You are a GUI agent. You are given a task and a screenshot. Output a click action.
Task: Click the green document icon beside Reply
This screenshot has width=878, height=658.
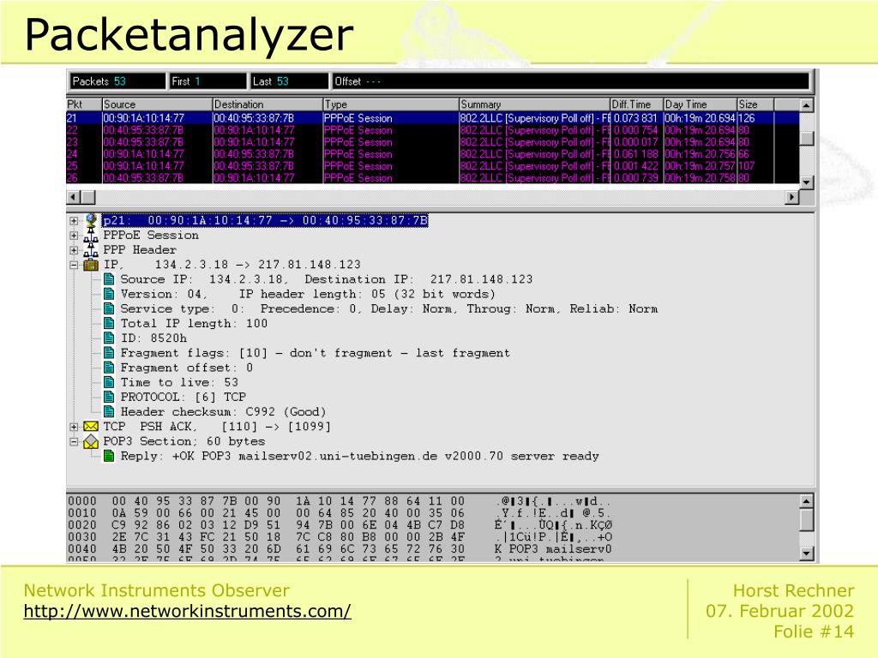pyautogui.click(x=109, y=456)
